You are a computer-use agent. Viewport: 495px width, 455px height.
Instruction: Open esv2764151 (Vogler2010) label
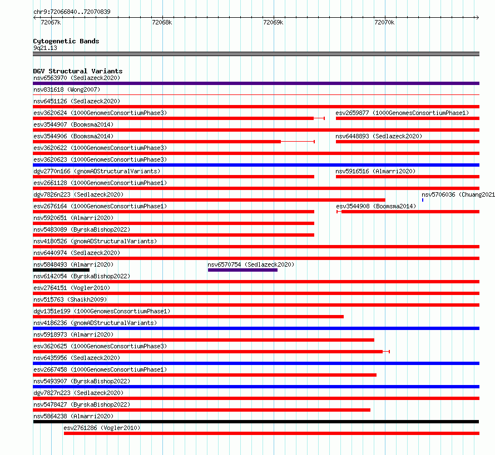[x=72, y=288]
